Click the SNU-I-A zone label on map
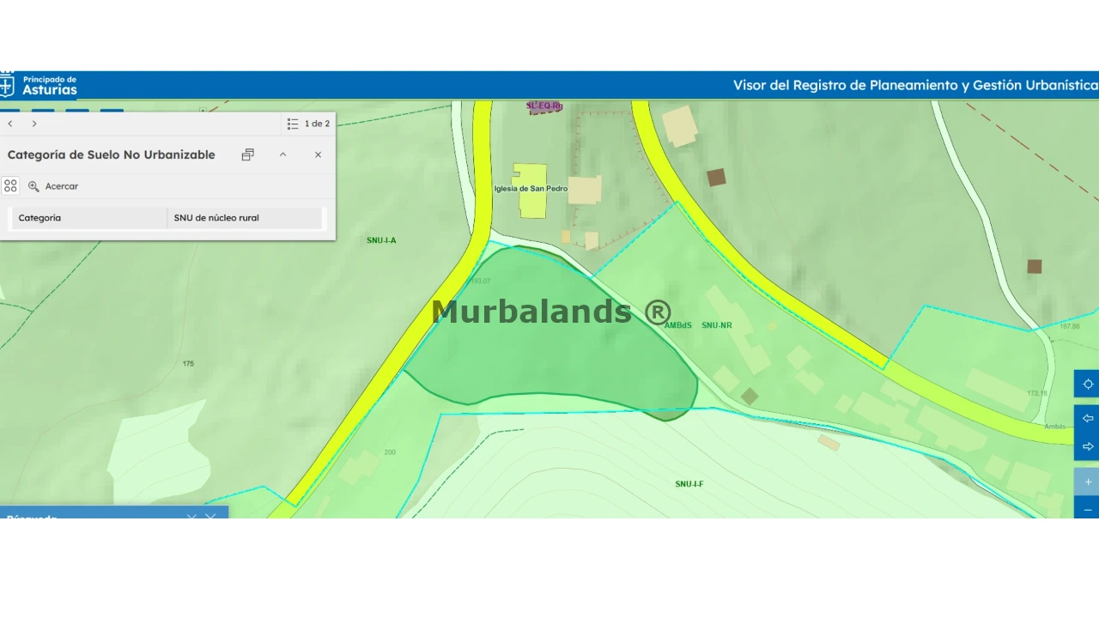1099x618 pixels. (x=381, y=240)
